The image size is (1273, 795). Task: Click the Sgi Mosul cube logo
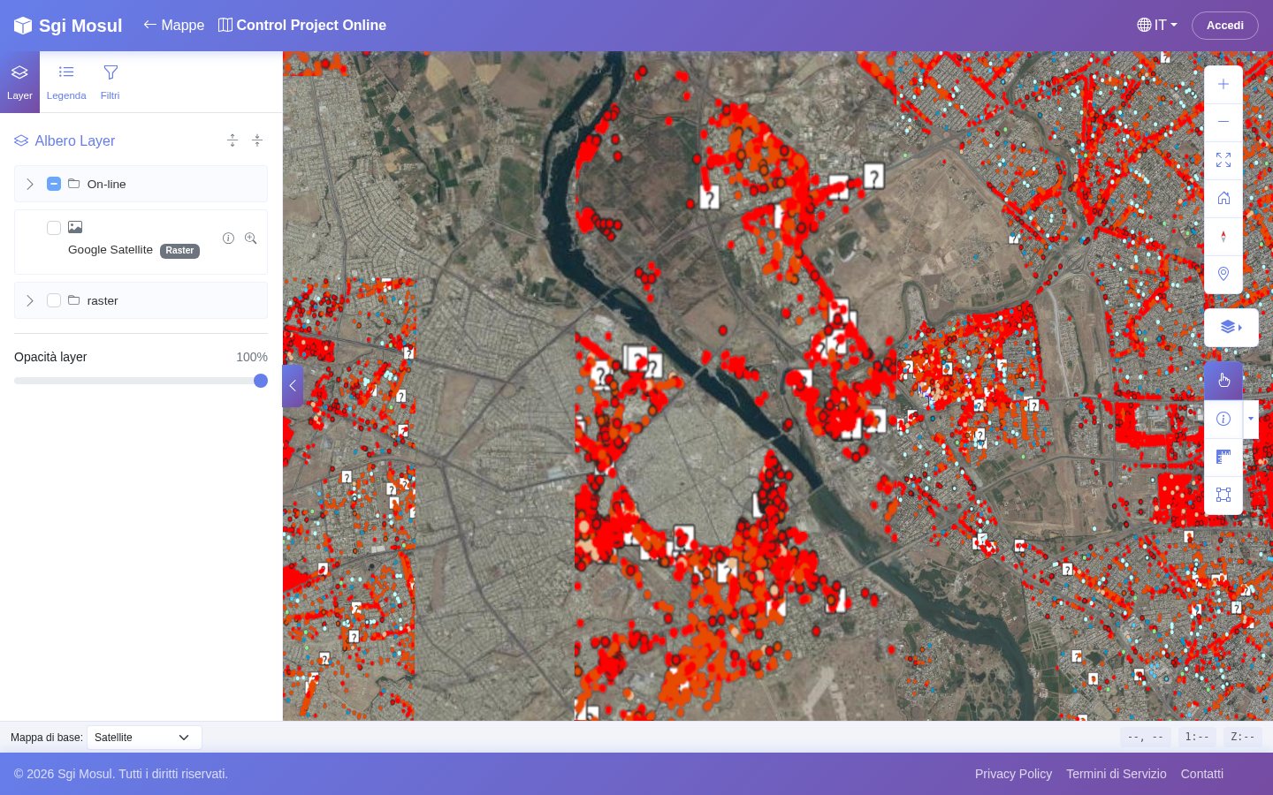point(23,26)
